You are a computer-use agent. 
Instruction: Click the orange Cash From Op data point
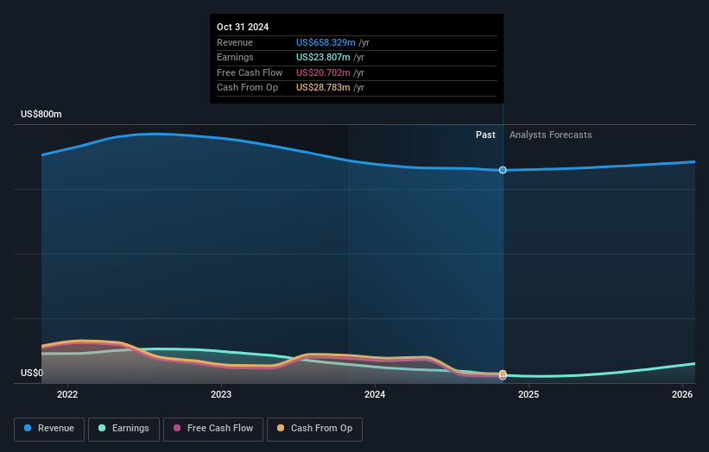pos(503,374)
